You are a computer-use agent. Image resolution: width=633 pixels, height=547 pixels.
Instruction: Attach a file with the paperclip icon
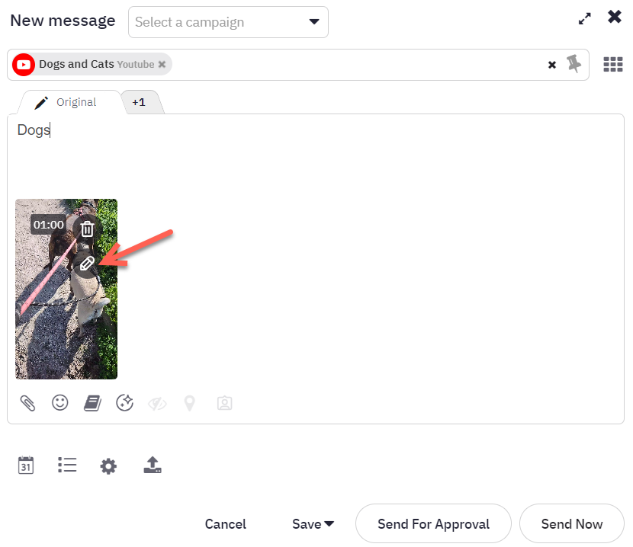click(x=27, y=403)
